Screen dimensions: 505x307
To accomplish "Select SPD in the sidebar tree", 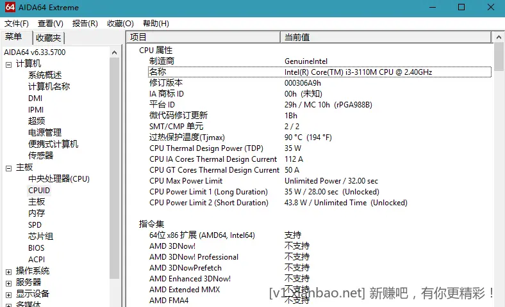I will pyautogui.click(x=35, y=224).
